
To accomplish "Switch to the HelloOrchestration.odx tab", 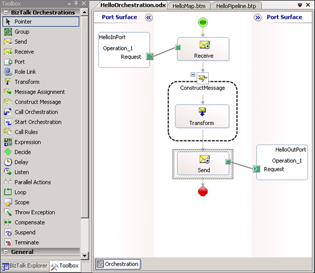I will pyautogui.click(x=133, y=5).
